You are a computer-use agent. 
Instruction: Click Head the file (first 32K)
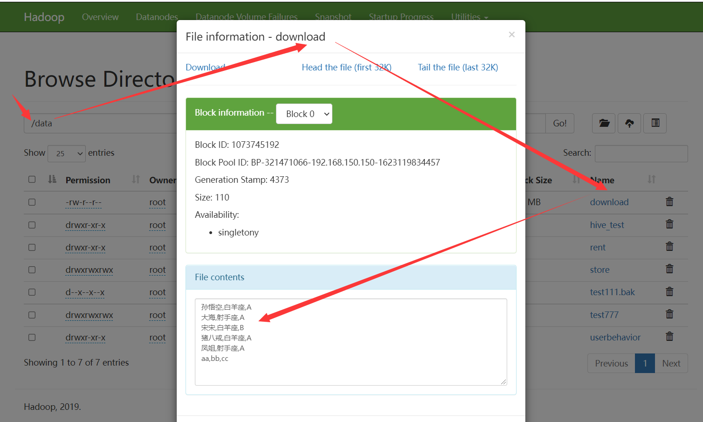click(346, 67)
